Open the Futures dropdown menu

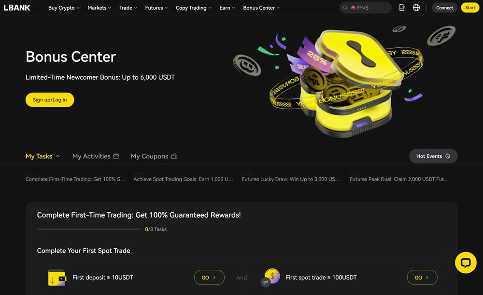pyautogui.click(x=156, y=8)
